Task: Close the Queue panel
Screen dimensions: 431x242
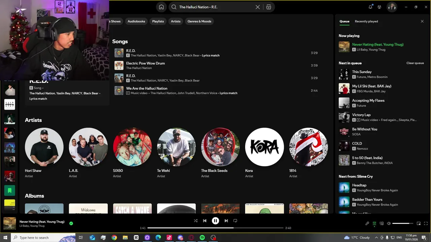Action: coord(422,21)
